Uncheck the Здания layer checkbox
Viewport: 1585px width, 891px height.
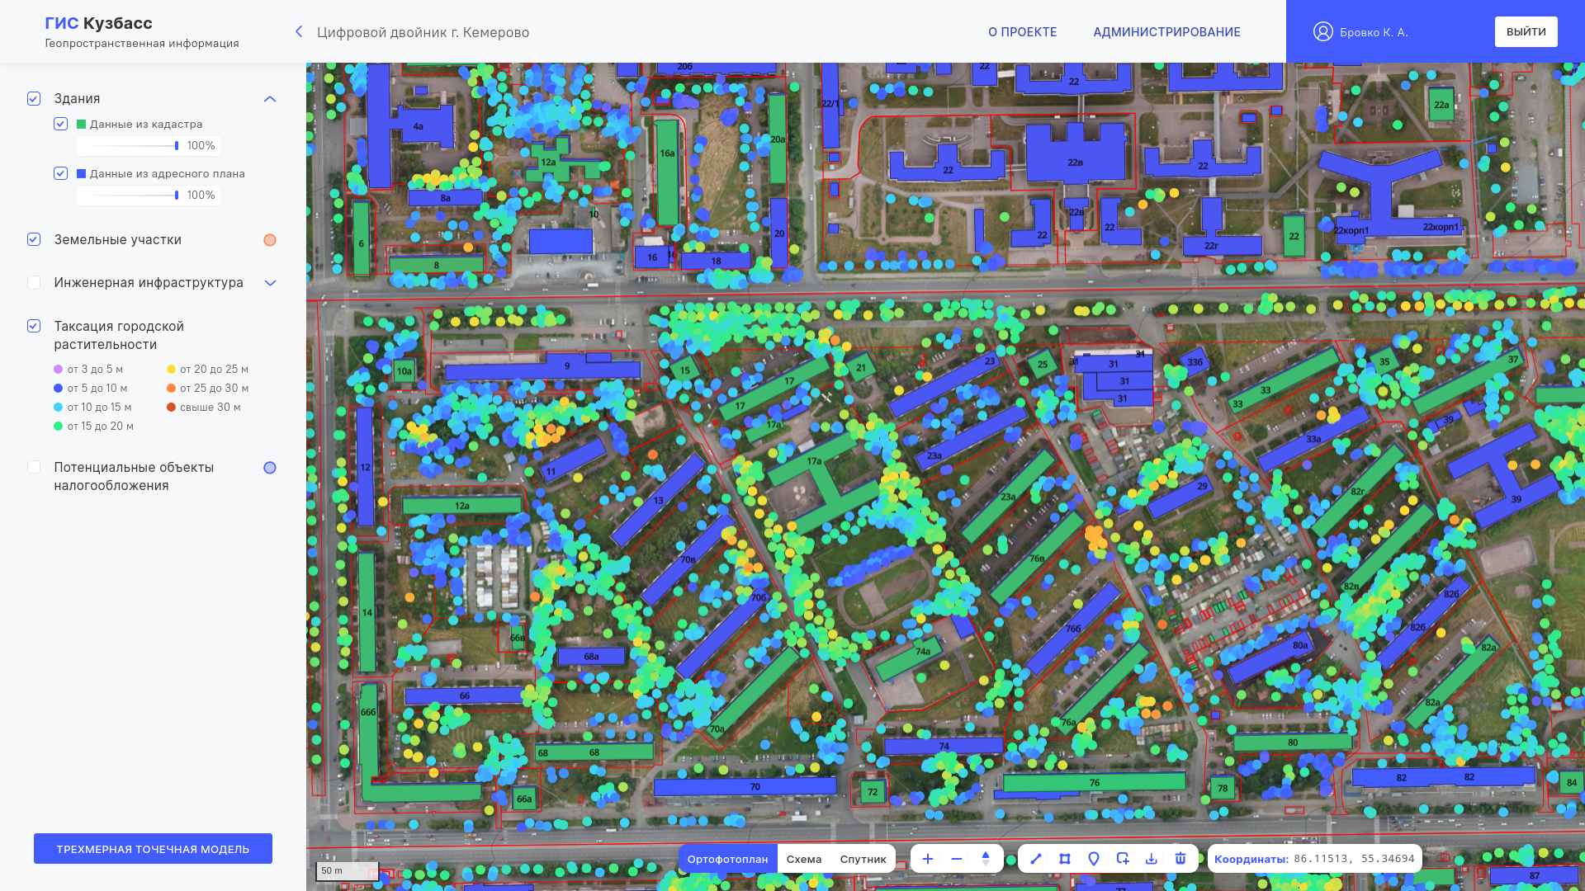click(x=34, y=99)
